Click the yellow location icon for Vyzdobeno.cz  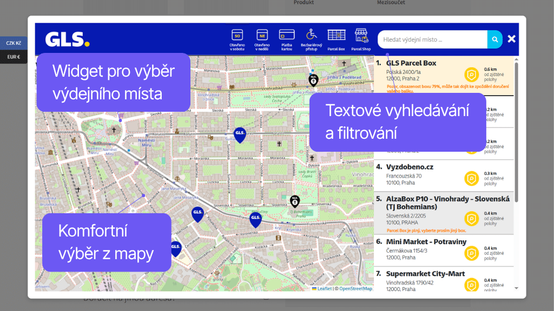[x=472, y=178]
